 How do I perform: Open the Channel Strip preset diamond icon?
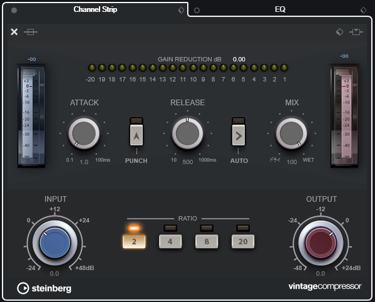pyautogui.click(x=182, y=10)
